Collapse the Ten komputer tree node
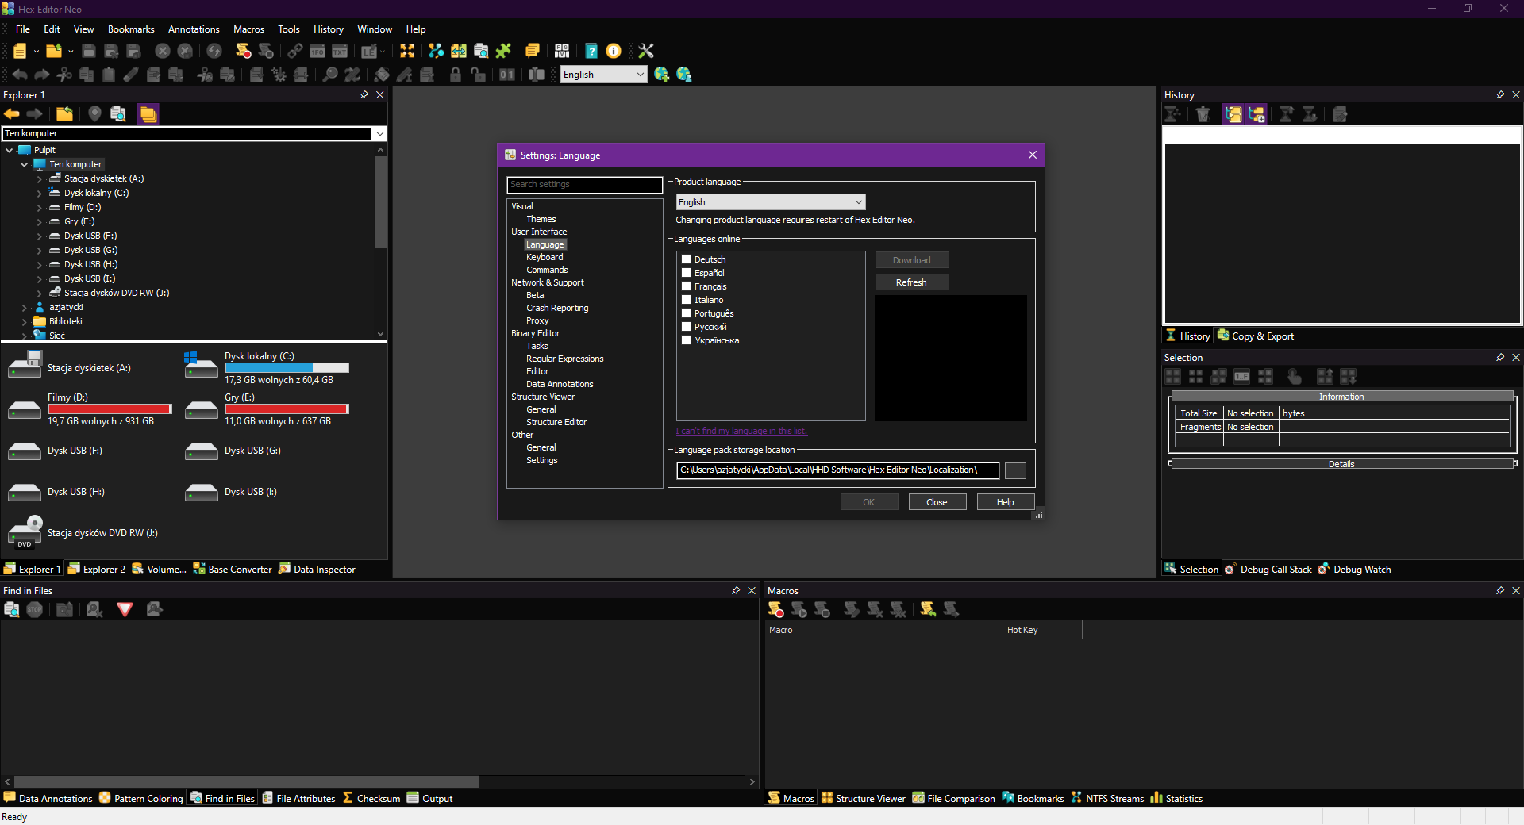This screenshot has height=825, width=1524. pyautogui.click(x=25, y=164)
